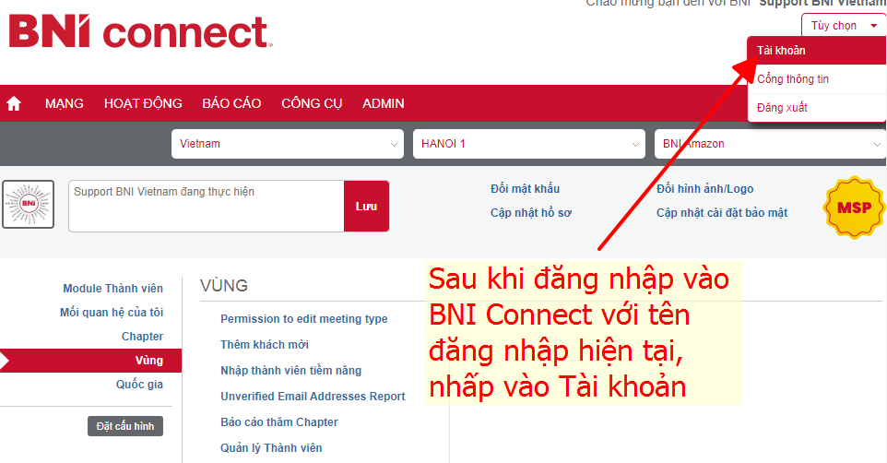Open Cập nhật cài đặt bảo mật link
The image size is (887, 463).
point(722,213)
